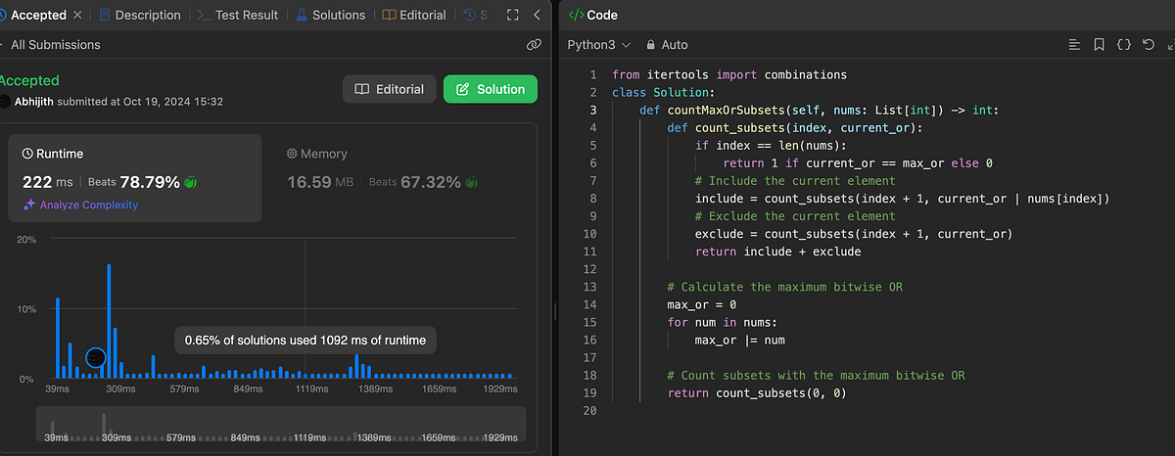This screenshot has width=1175, height=456.
Task: Toggle the Auto lock setting
Action: coord(666,45)
